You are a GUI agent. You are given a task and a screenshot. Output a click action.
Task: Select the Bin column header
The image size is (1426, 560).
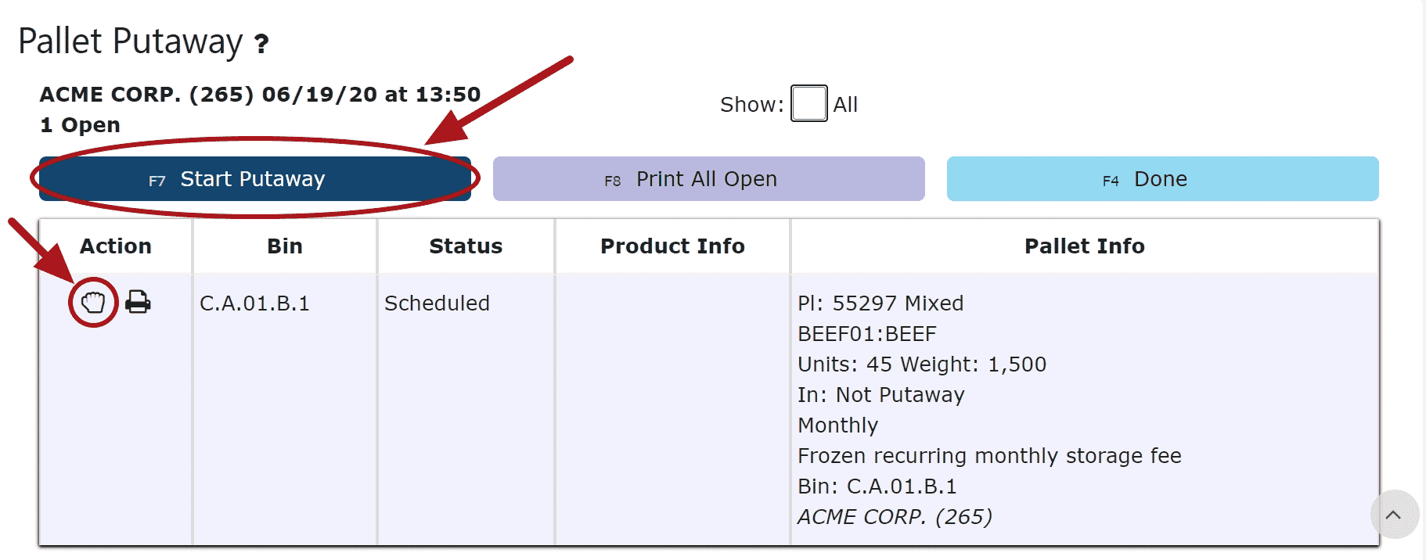(x=285, y=246)
